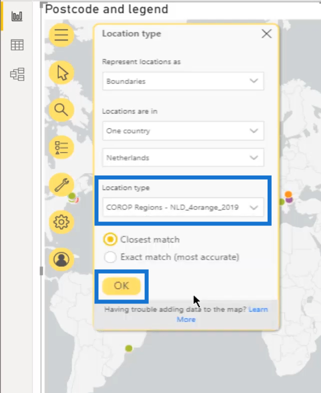This screenshot has height=393, width=321.
Task: Open the map settings gear icon
Action: [61, 222]
